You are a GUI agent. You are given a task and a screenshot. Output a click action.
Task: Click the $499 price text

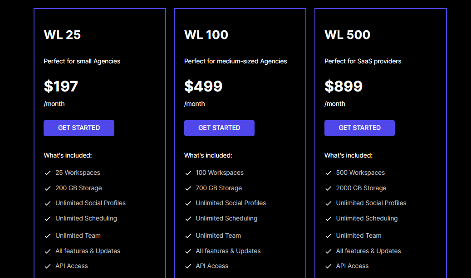[203, 86]
